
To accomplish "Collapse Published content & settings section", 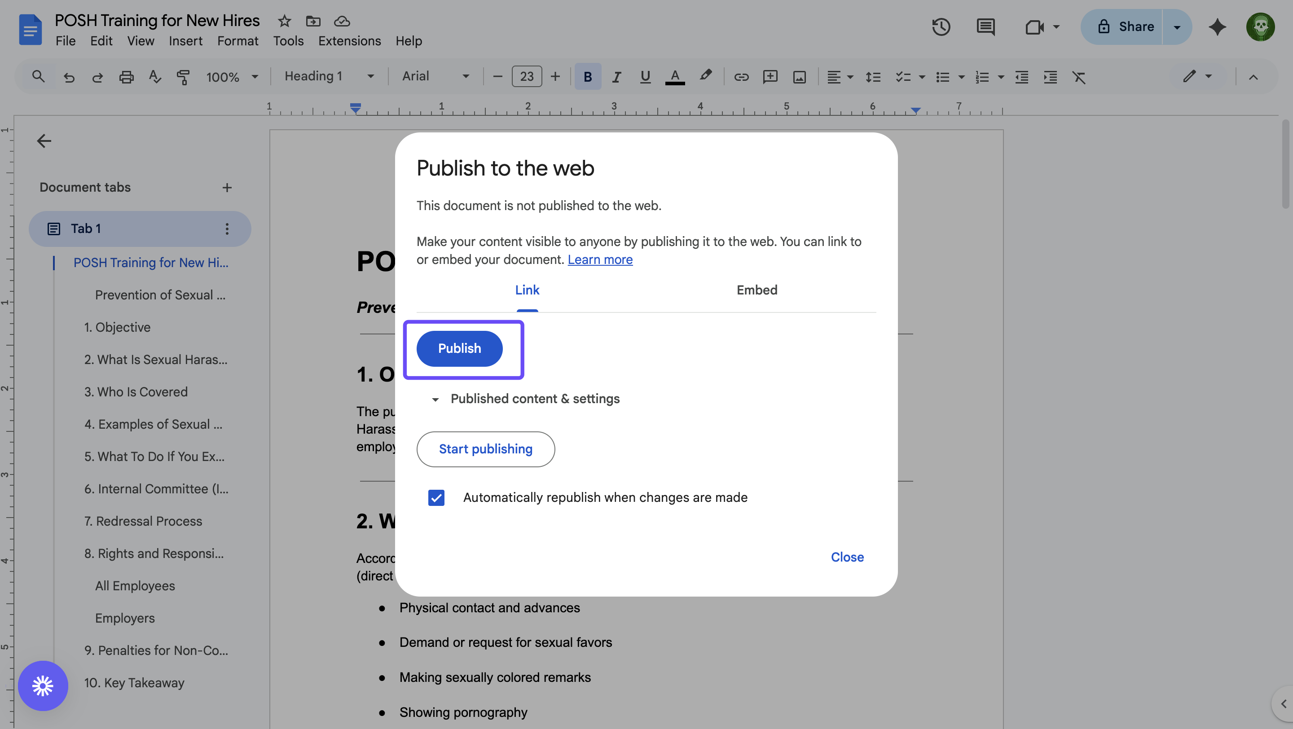I will pyautogui.click(x=435, y=400).
